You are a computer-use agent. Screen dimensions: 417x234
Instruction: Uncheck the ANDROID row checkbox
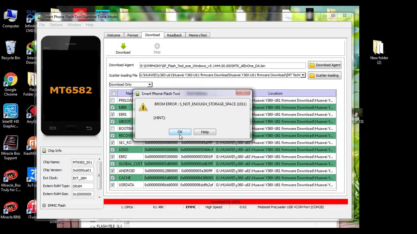[112, 171]
